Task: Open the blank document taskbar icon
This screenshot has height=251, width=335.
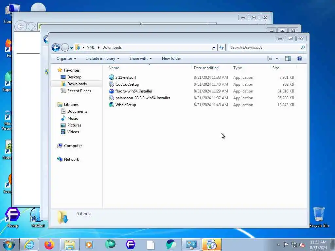Action: (x=150, y=244)
